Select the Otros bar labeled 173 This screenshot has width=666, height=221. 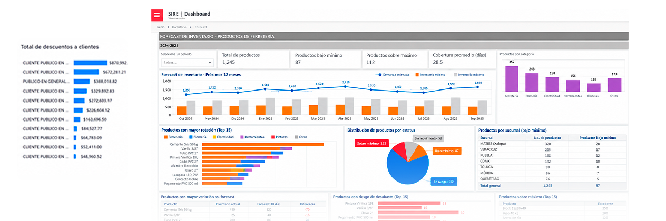(x=614, y=85)
